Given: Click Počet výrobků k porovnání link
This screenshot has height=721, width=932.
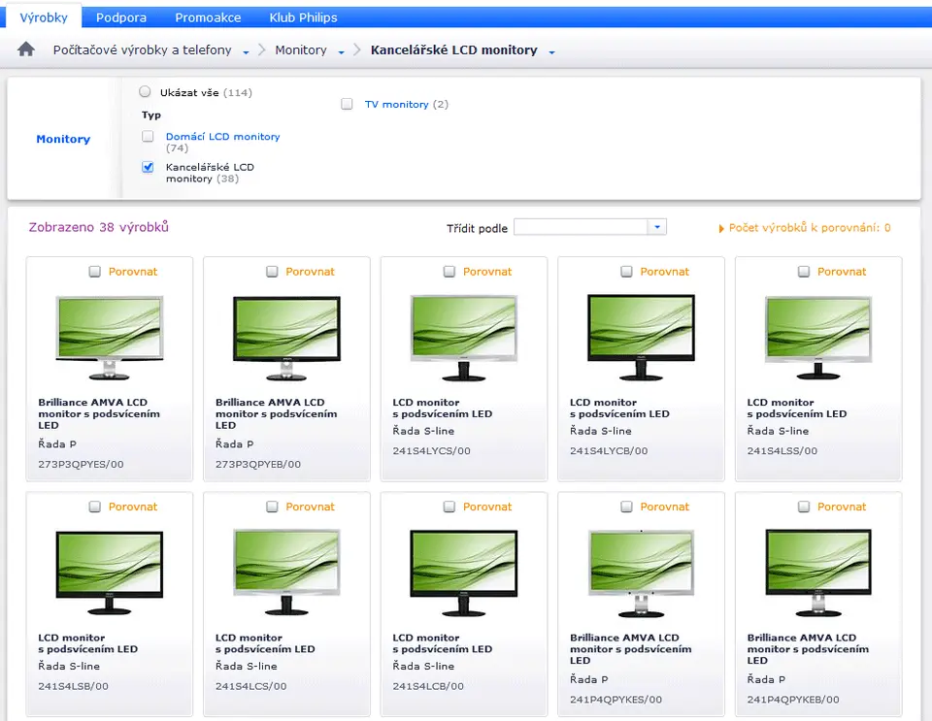Looking at the screenshot, I should click(810, 227).
